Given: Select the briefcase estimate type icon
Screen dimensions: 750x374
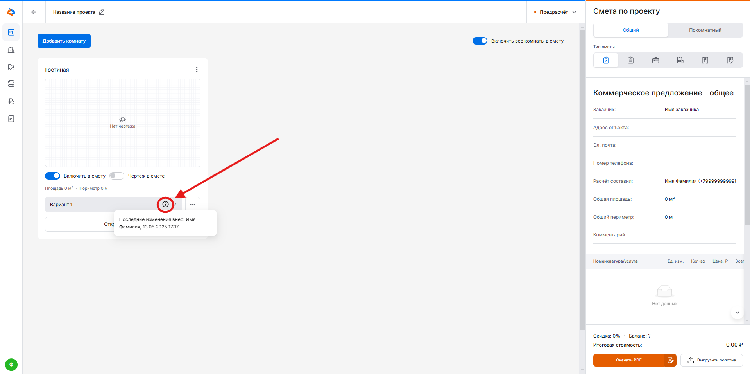Looking at the screenshot, I should coord(655,60).
